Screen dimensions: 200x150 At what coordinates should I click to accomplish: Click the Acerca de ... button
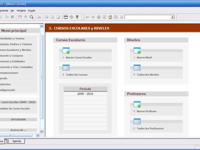[x=18, y=130]
